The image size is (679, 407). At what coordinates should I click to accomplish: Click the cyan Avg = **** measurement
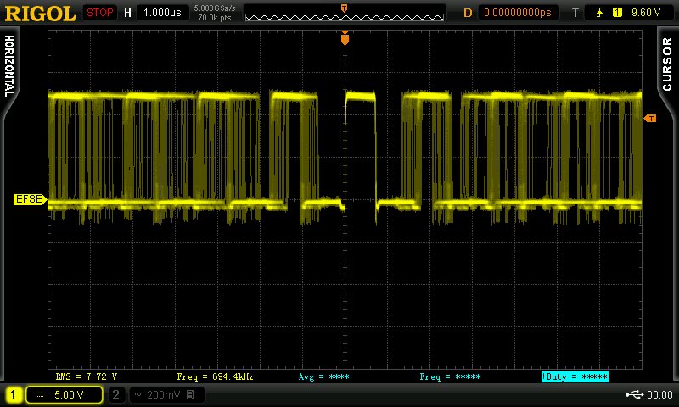pos(324,376)
